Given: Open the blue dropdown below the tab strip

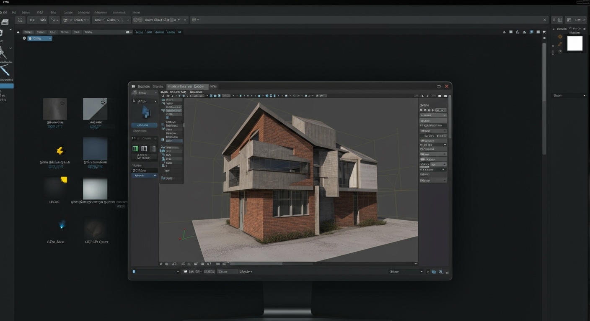Looking at the screenshot, I should (40, 38).
